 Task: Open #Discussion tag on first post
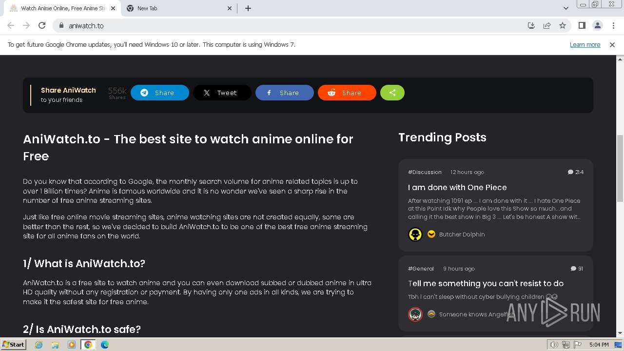425,172
